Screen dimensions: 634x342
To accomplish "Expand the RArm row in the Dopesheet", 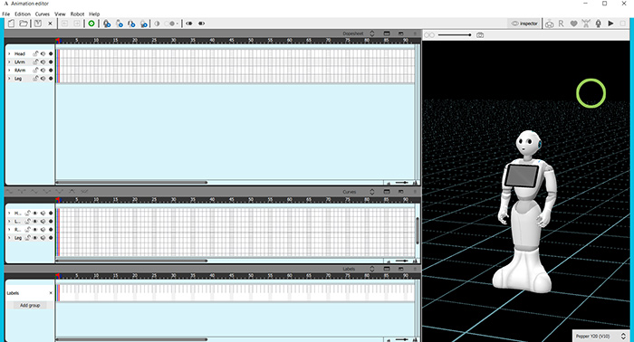I will (x=9, y=71).
